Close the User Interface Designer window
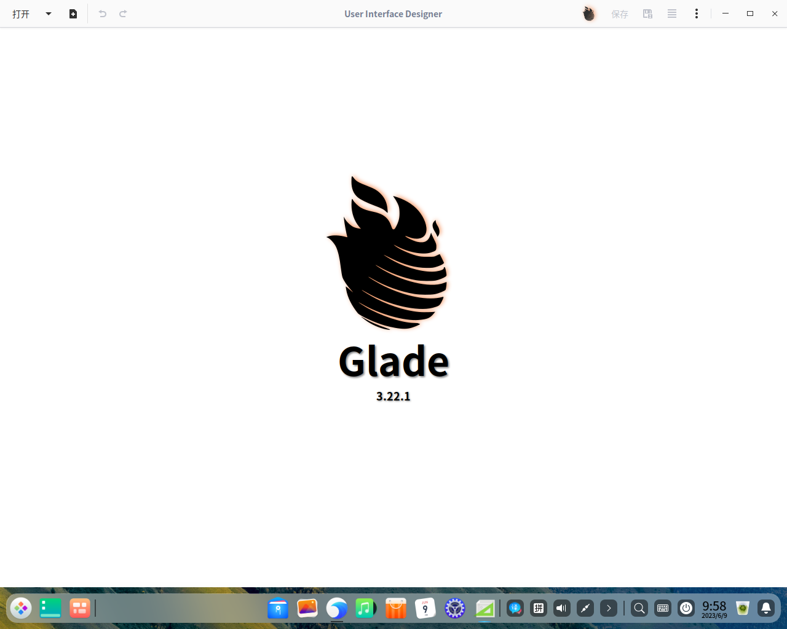The image size is (787, 629). point(775,14)
